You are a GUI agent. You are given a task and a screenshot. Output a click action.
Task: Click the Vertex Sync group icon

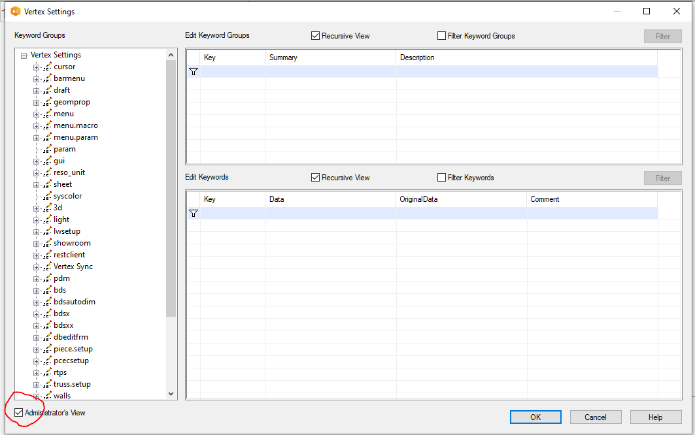tap(47, 266)
